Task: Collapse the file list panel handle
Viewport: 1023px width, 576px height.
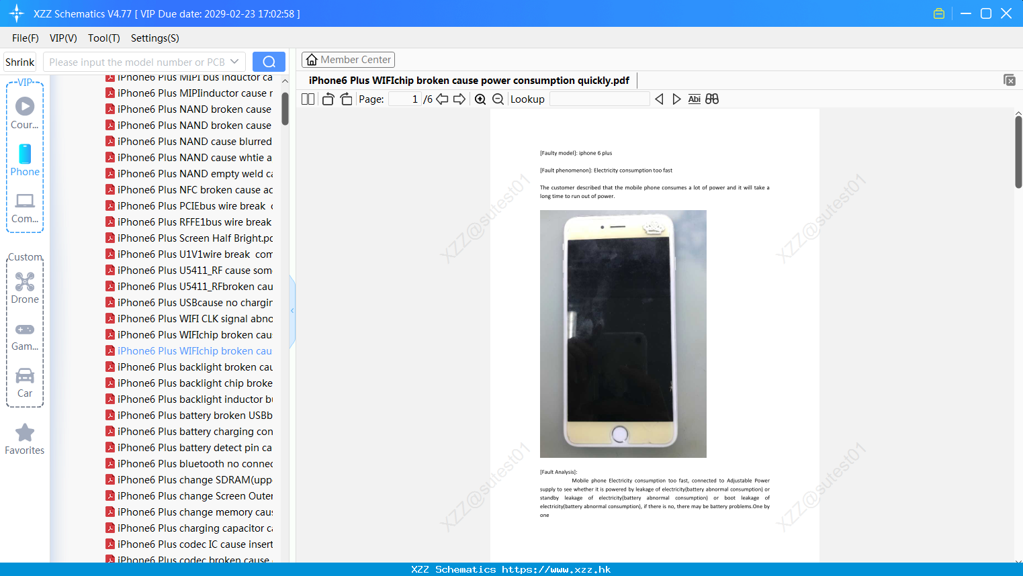Action: coord(292,311)
